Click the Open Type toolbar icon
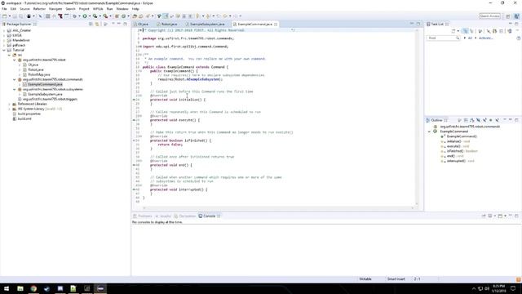The height and width of the screenshot is (294, 522). (134, 16)
